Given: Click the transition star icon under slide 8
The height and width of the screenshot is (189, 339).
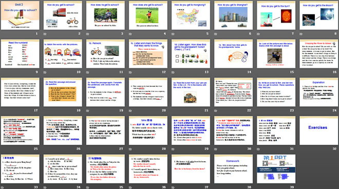Looking at the screenshot, I should click(x=301, y=34).
